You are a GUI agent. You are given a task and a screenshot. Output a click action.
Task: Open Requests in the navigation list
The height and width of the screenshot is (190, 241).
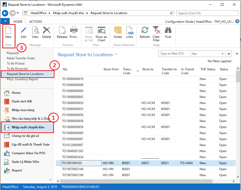13,53
